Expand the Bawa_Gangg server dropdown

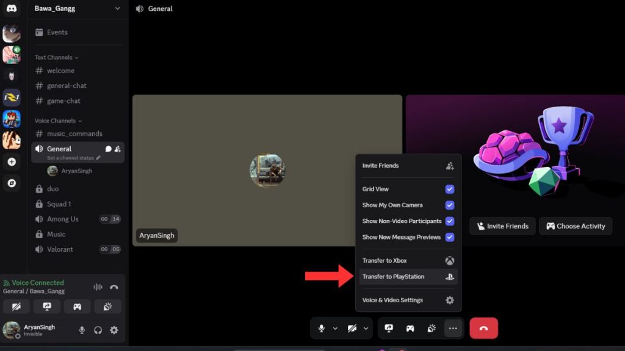(x=117, y=9)
